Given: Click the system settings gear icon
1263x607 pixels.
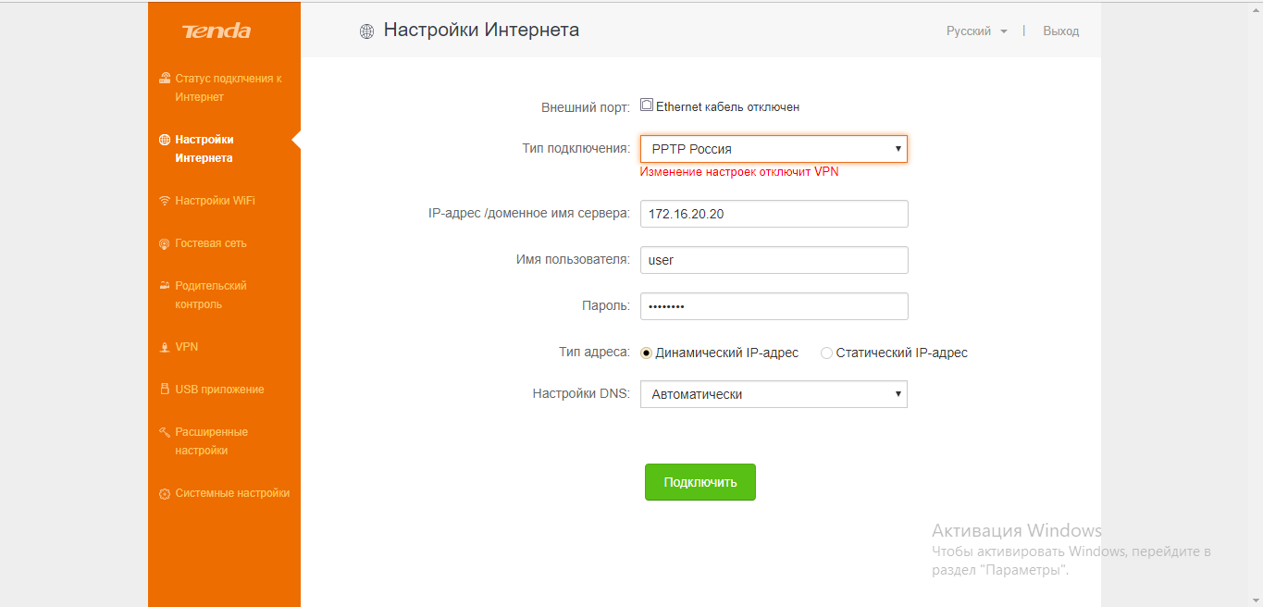Looking at the screenshot, I should (x=165, y=493).
